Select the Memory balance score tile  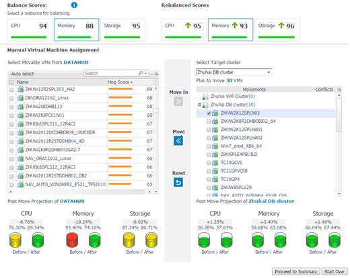click(76, 30)
